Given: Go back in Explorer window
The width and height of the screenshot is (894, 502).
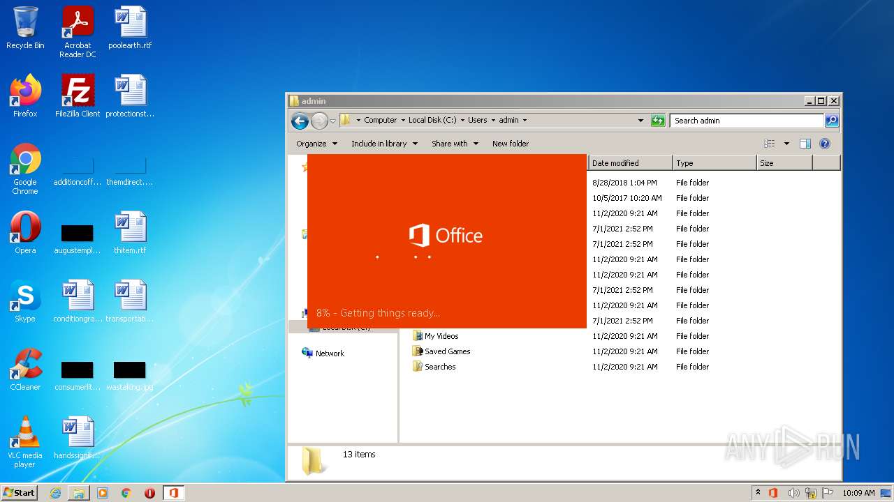Looking at the screenshot, I should click(300, 121).
